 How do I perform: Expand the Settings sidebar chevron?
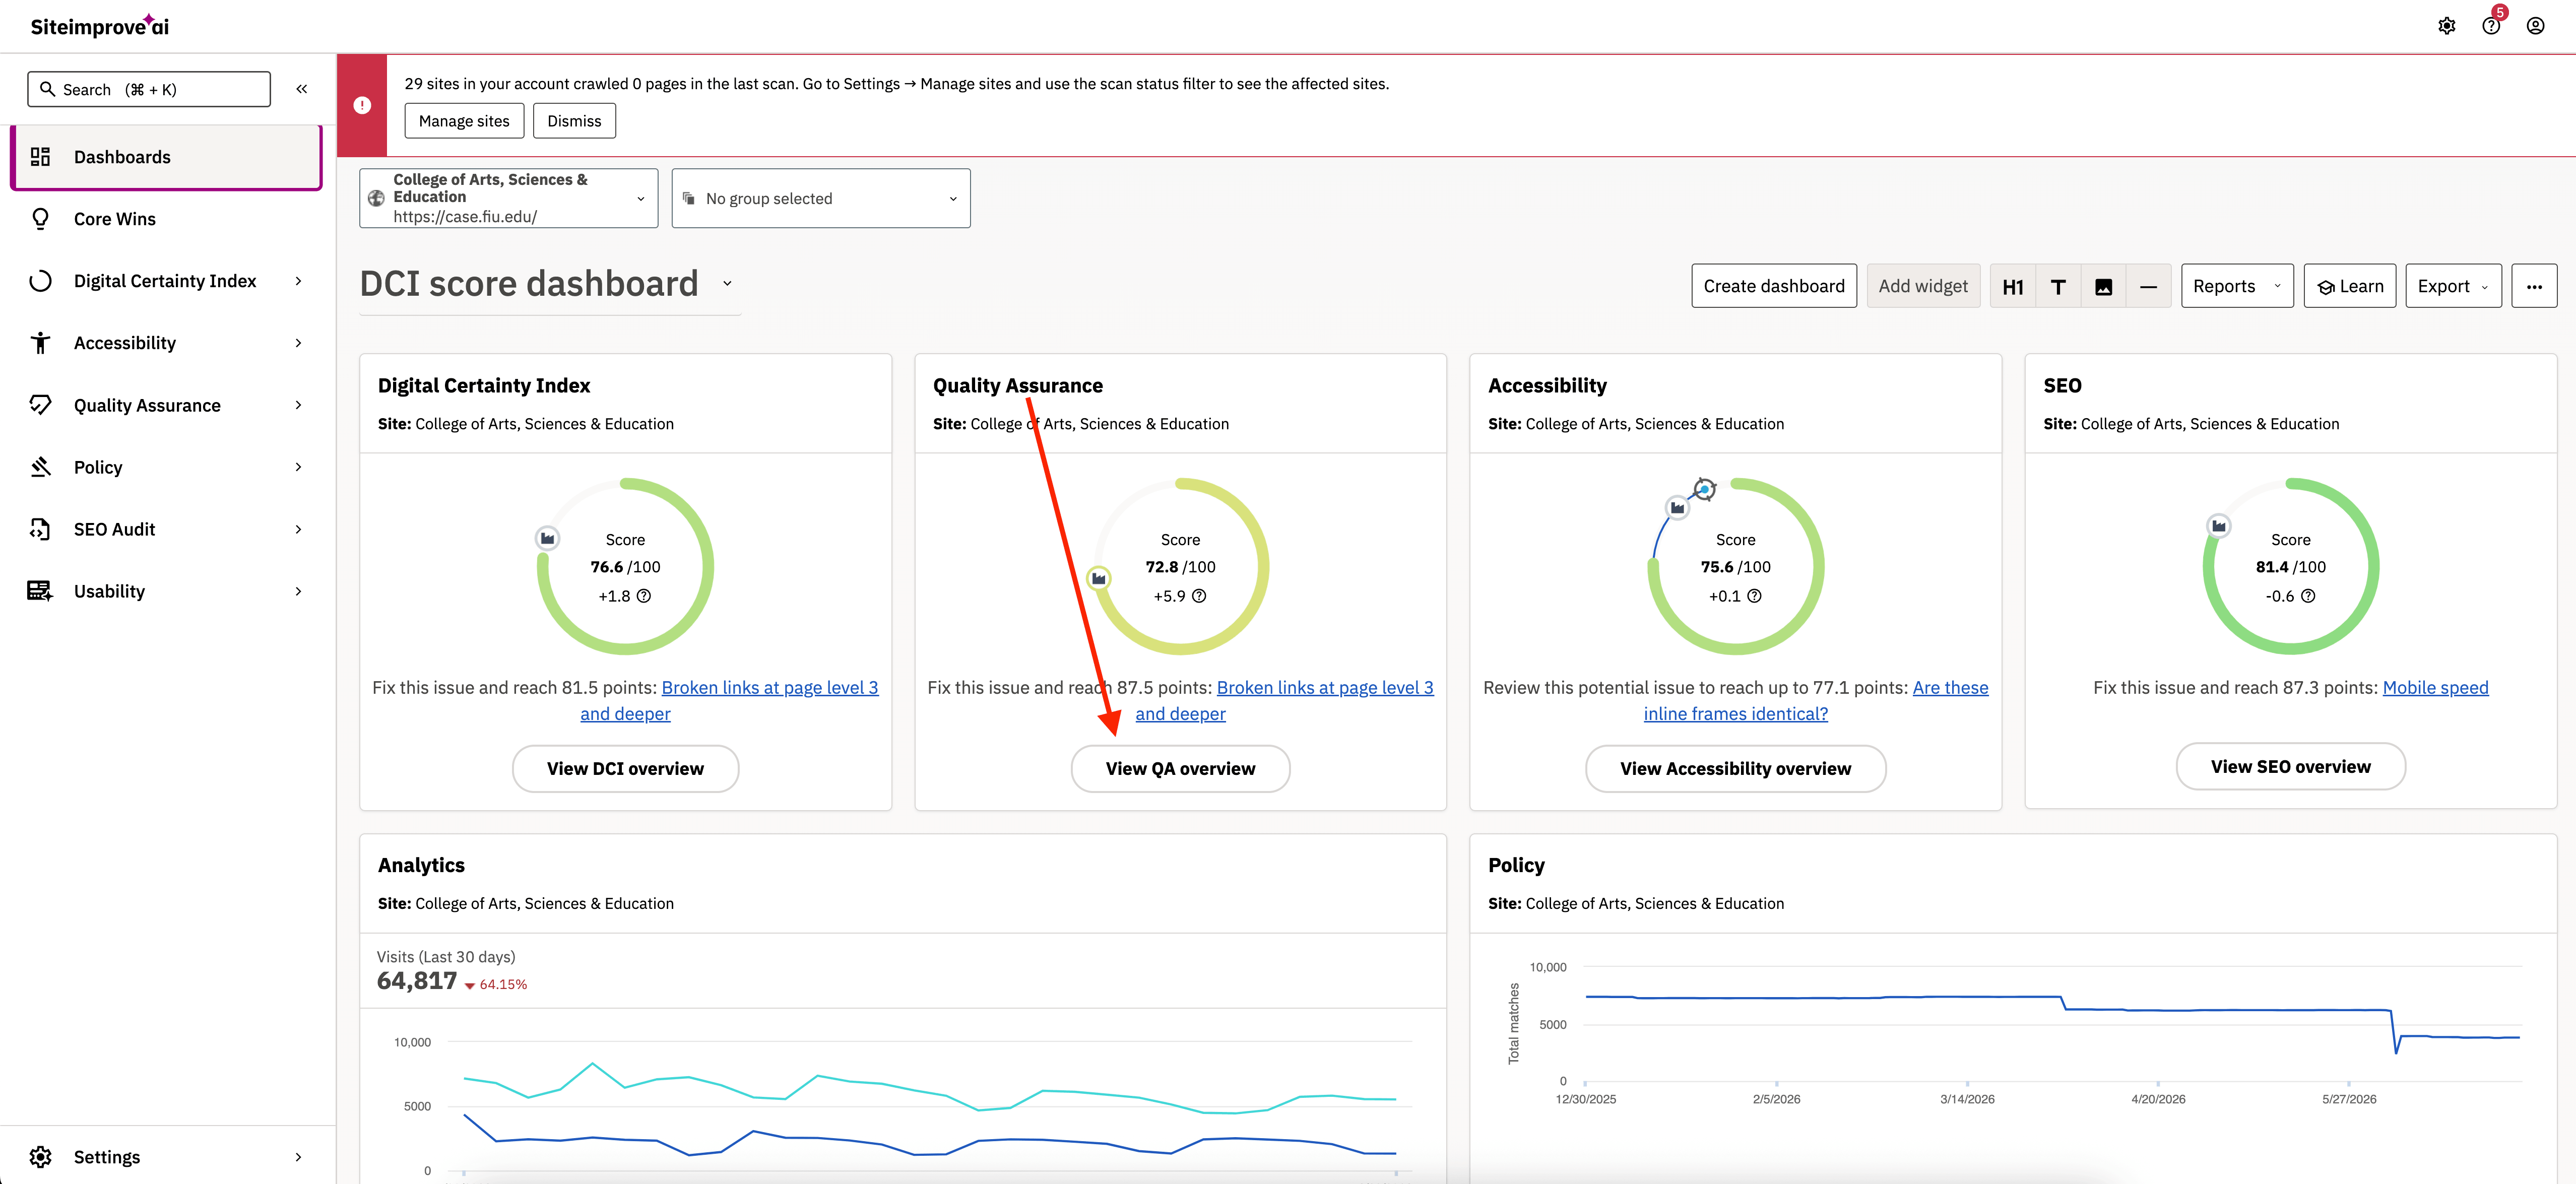point(298,1157)
